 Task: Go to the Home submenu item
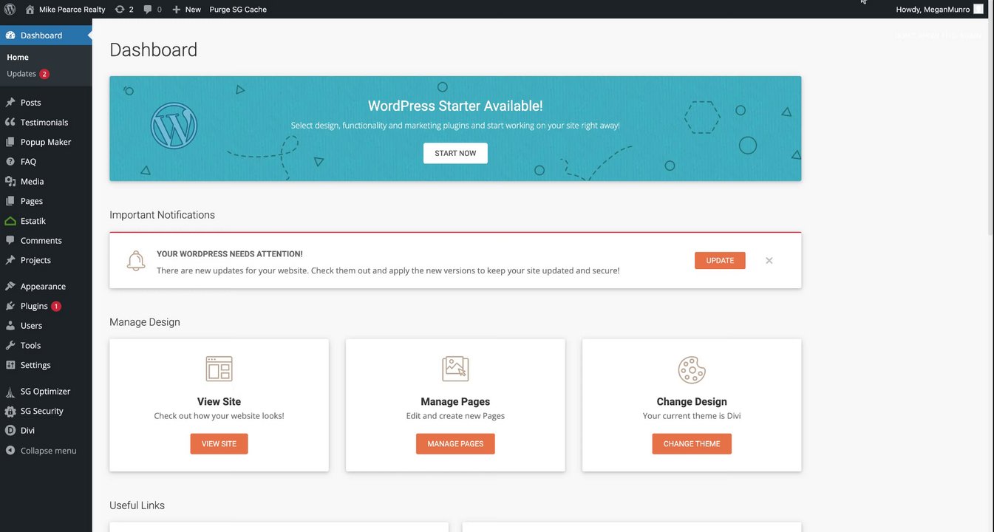[x=18, y=57]
